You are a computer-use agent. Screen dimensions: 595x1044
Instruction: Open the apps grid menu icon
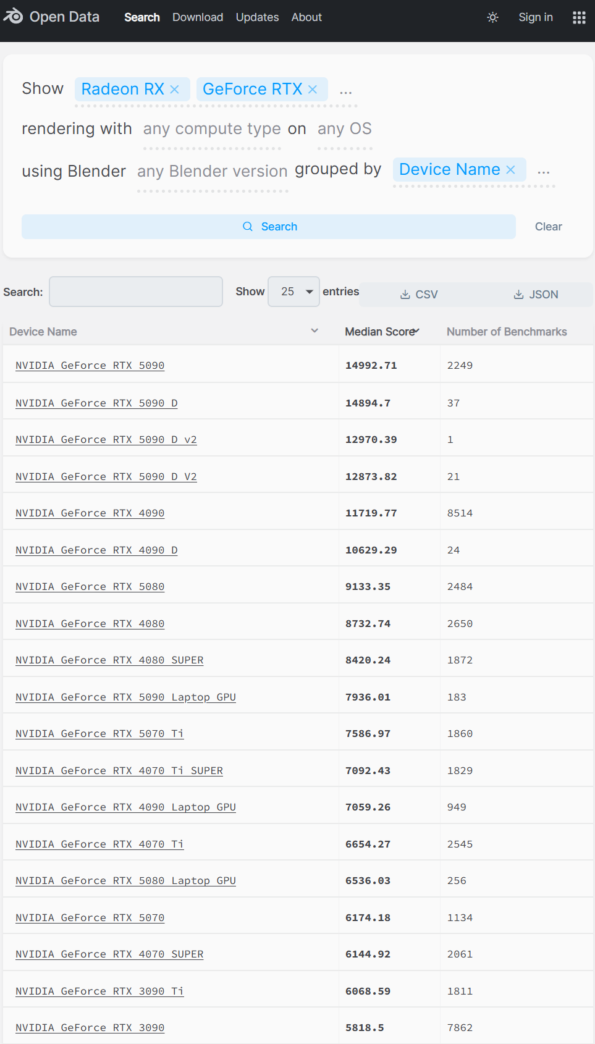pyautogui.click(x=579, y=17)
